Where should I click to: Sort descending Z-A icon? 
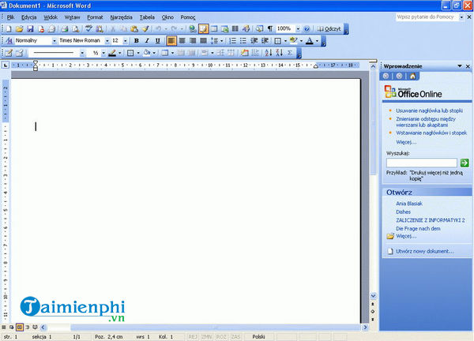[279, 53]
